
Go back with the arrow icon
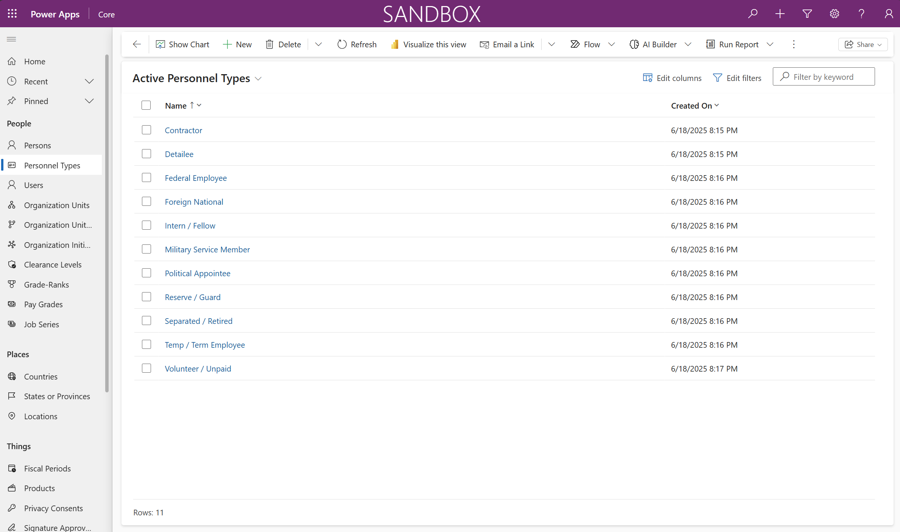137,44
